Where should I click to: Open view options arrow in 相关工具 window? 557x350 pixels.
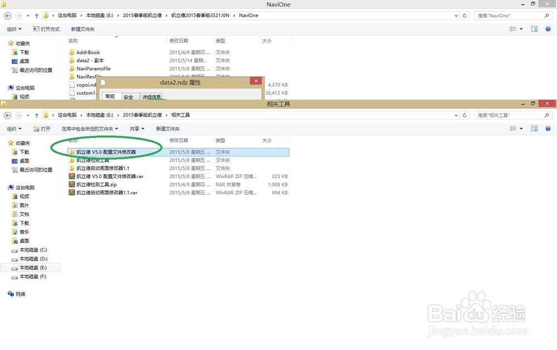point(521,129)
